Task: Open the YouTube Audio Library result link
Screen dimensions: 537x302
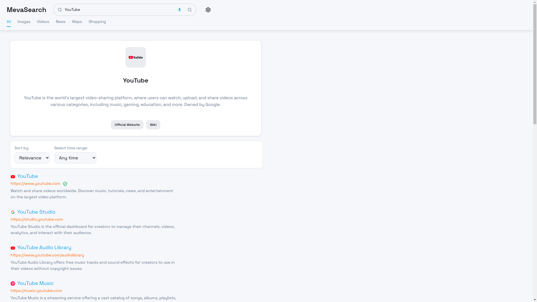Action: click(x=44, y=247)
